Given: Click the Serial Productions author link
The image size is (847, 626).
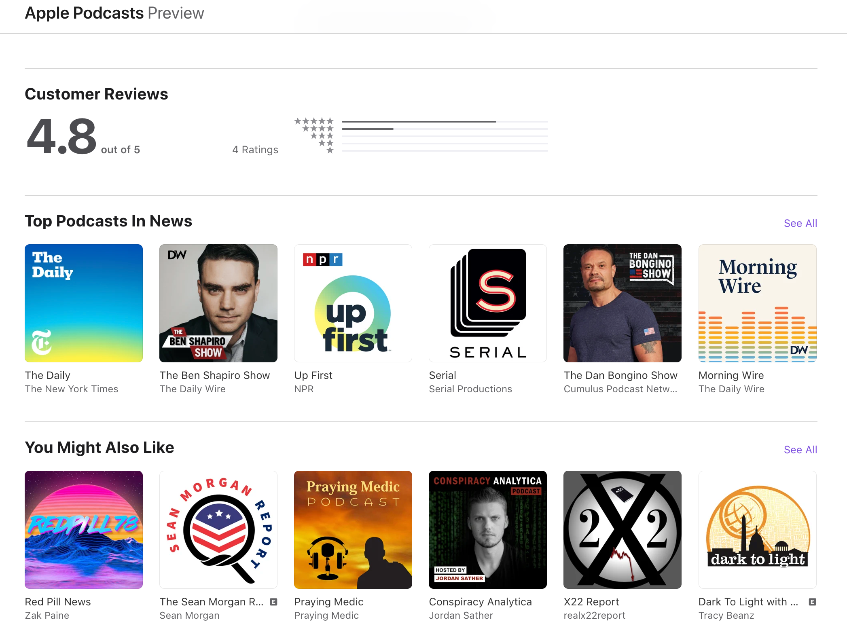Looking at the screenshot, I should (470, 389).
